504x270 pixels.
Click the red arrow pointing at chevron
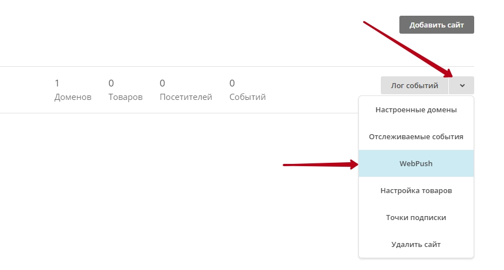[408, 50]
